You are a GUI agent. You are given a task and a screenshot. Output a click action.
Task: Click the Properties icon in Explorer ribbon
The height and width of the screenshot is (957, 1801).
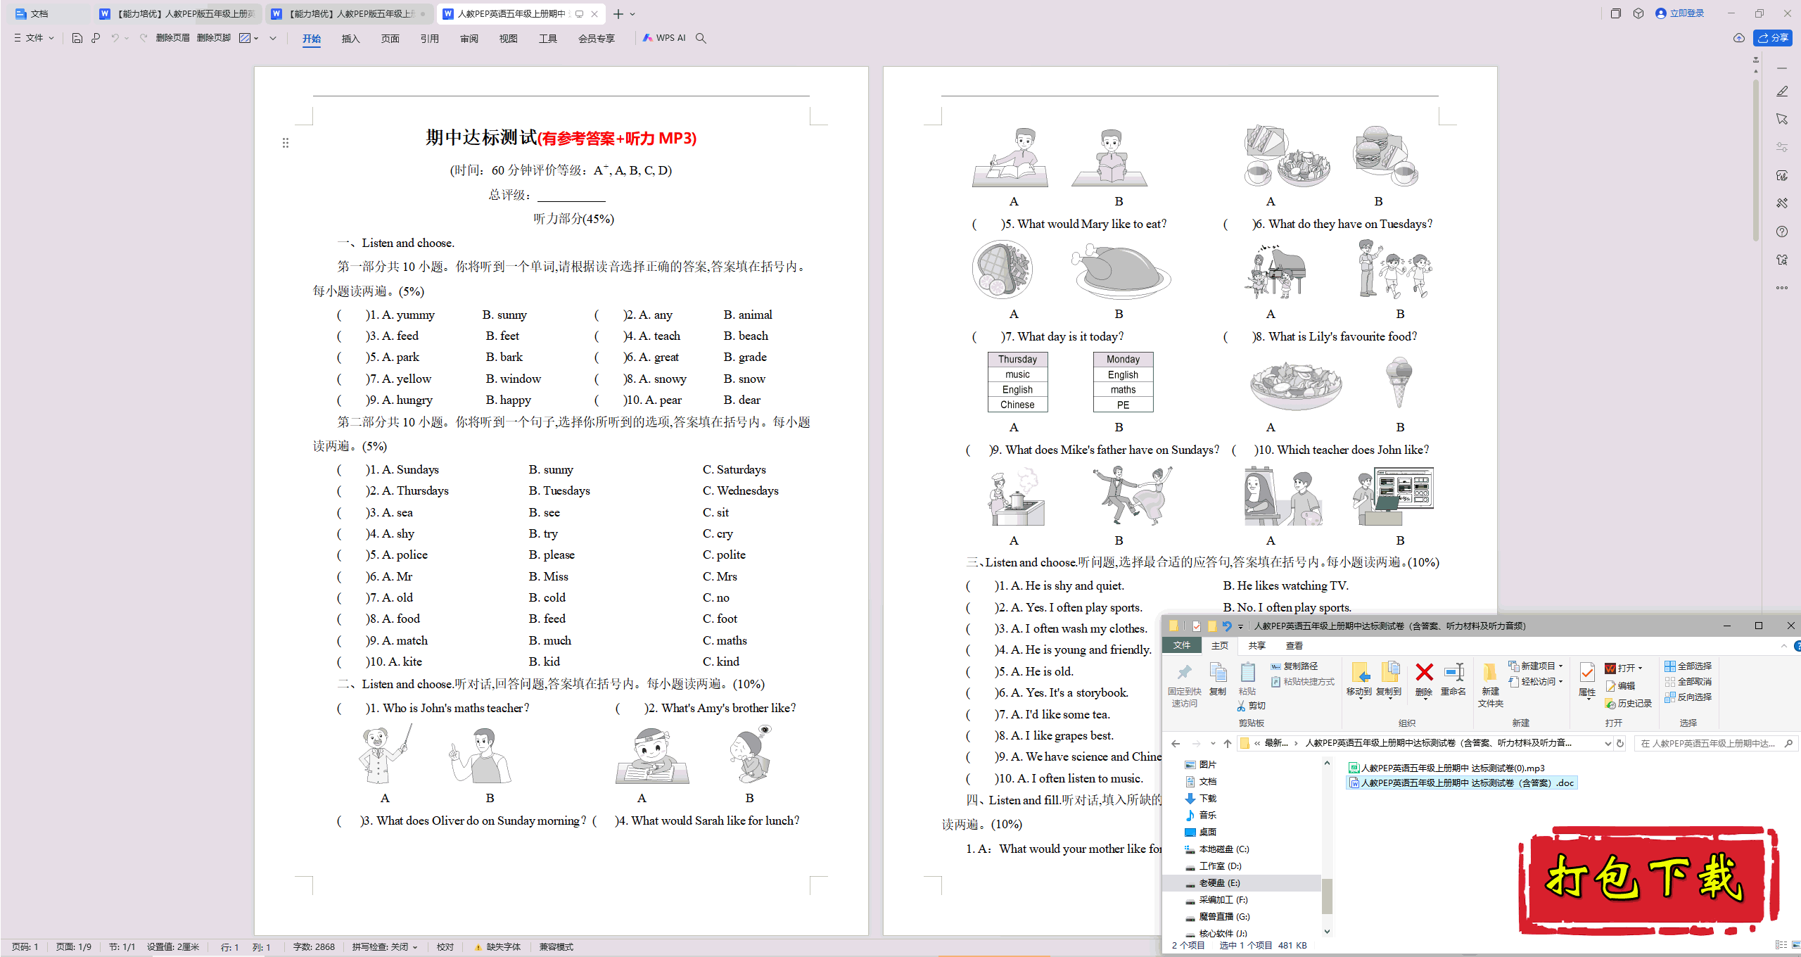(x=1587, y=673)
